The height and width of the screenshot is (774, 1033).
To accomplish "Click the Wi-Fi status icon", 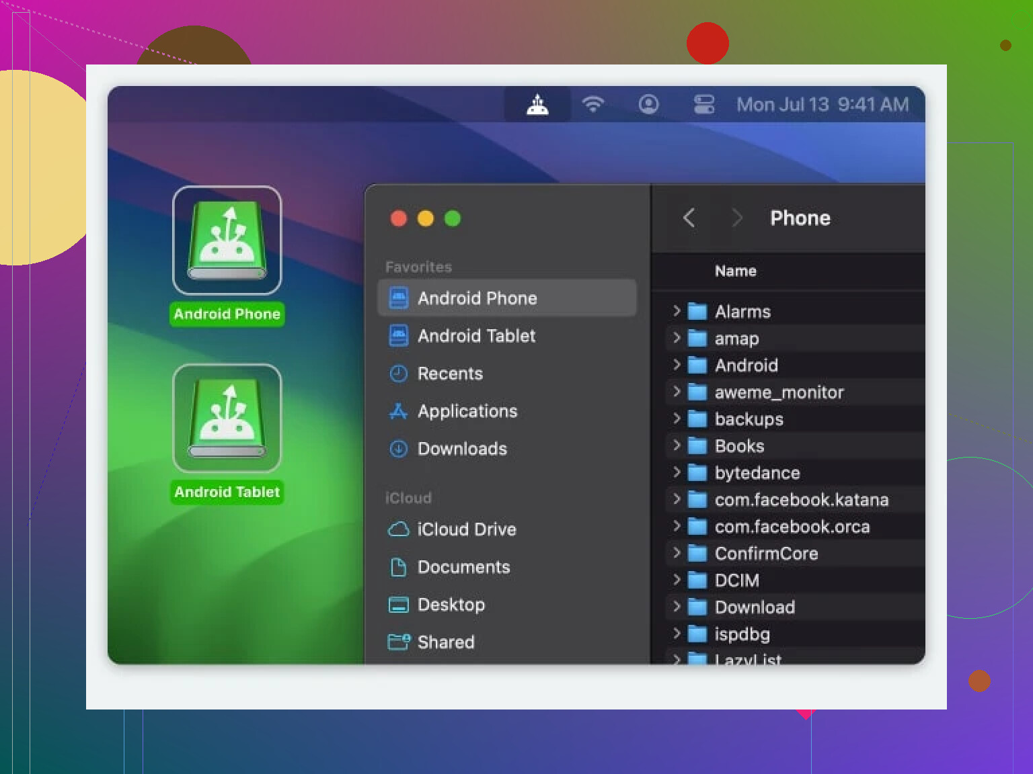I will 593,104.
